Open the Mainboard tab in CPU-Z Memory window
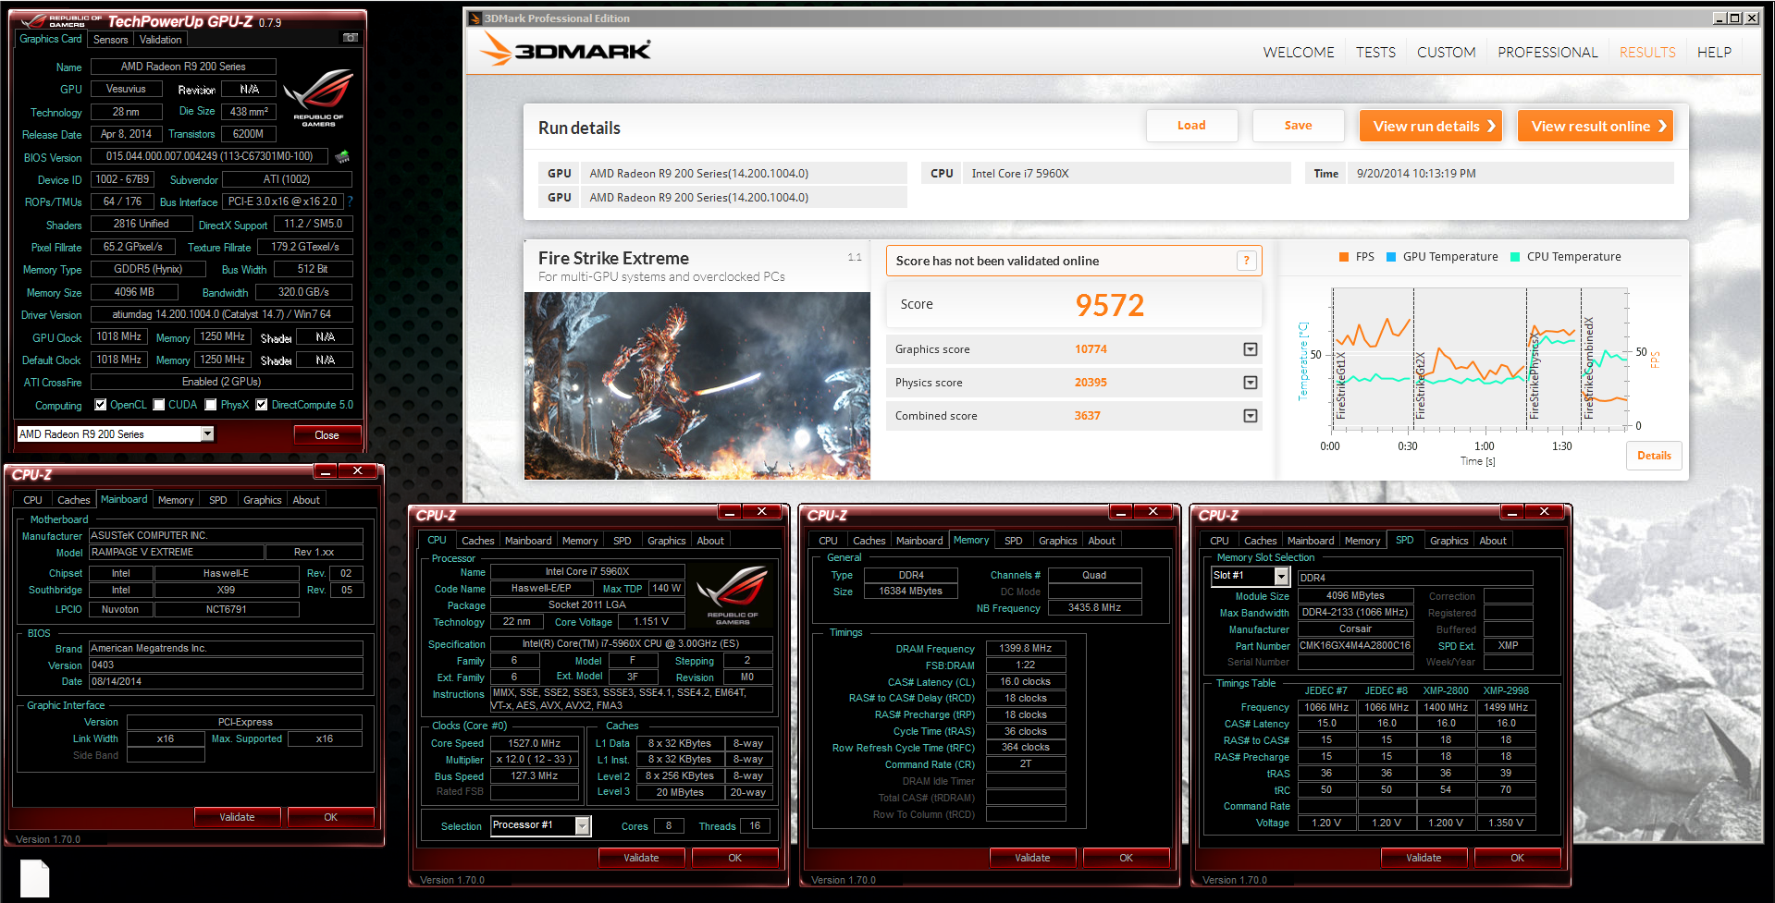 [x=919, y=541]
